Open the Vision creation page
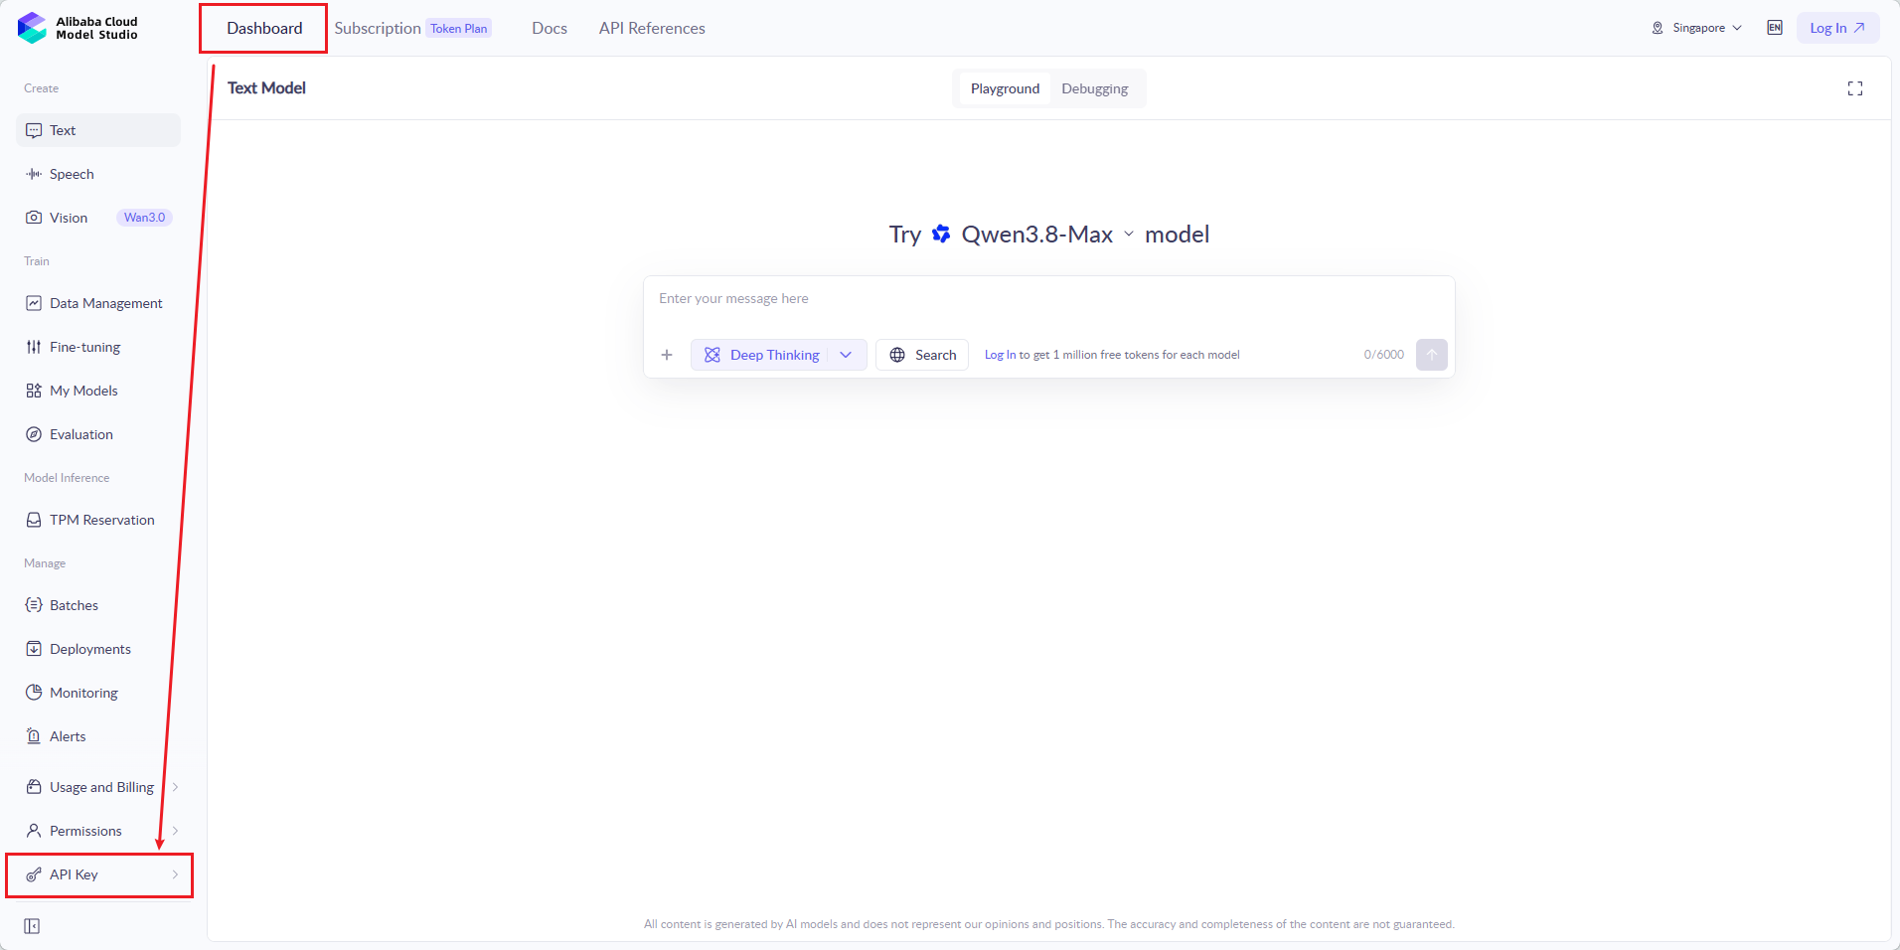Viewport: 1900px width, 950px height. coord(68,218)
